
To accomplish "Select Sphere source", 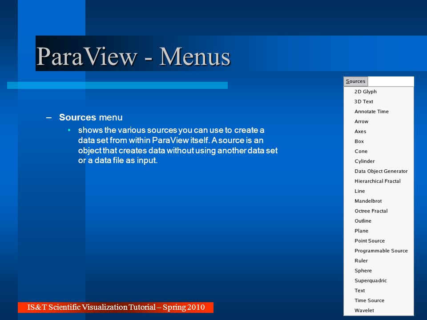I will point(379,271).
